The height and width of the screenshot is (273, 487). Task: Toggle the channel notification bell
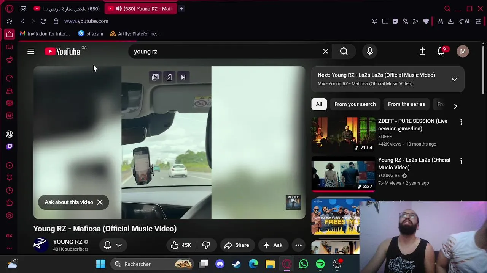click(x=108, y=245)
